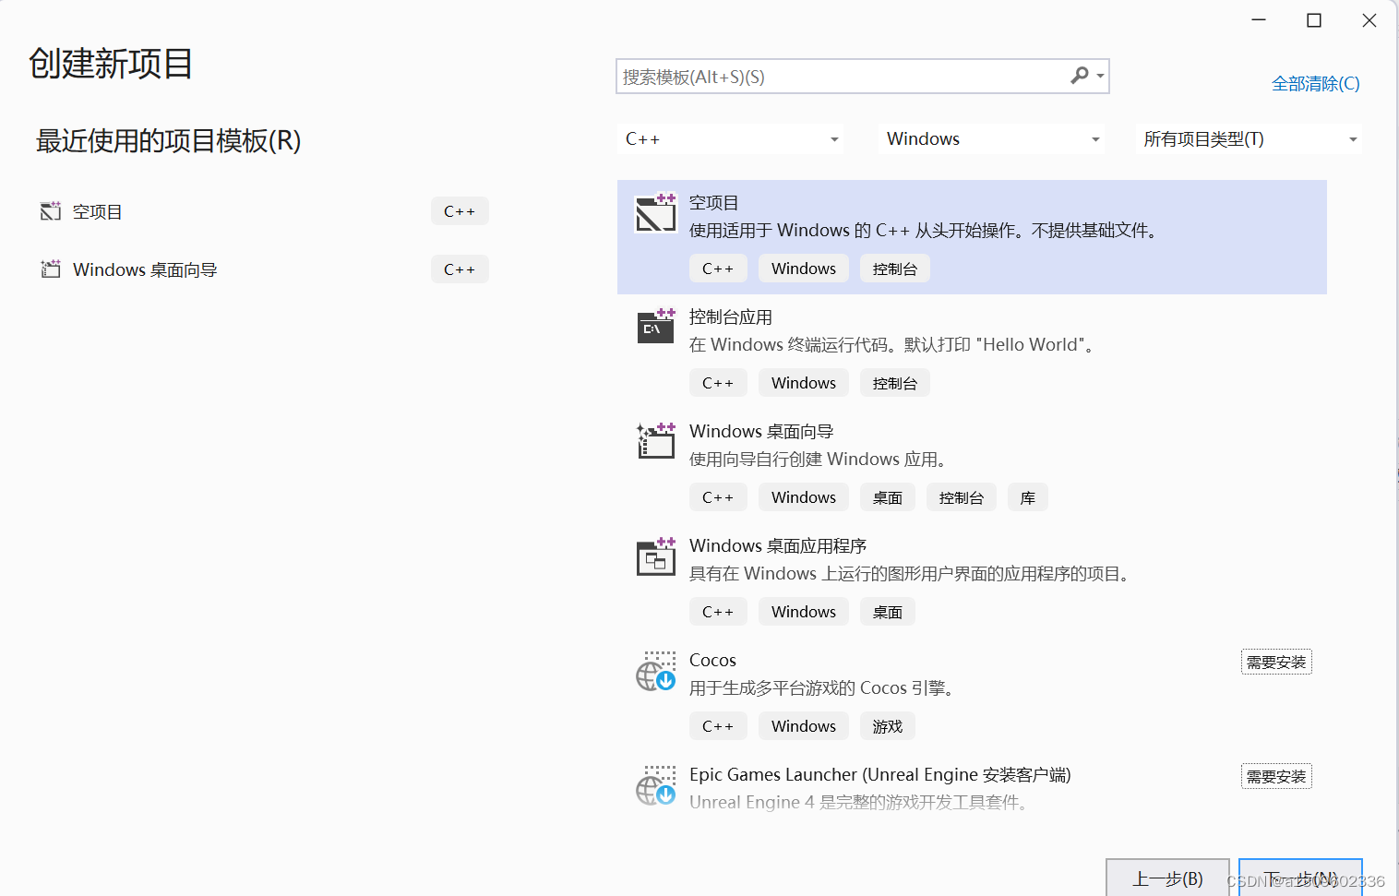Viewport: 1399px width, 896px height.
Task: Click 需要安装 next to Epic Games Launcher
Action: point(1276,775)
